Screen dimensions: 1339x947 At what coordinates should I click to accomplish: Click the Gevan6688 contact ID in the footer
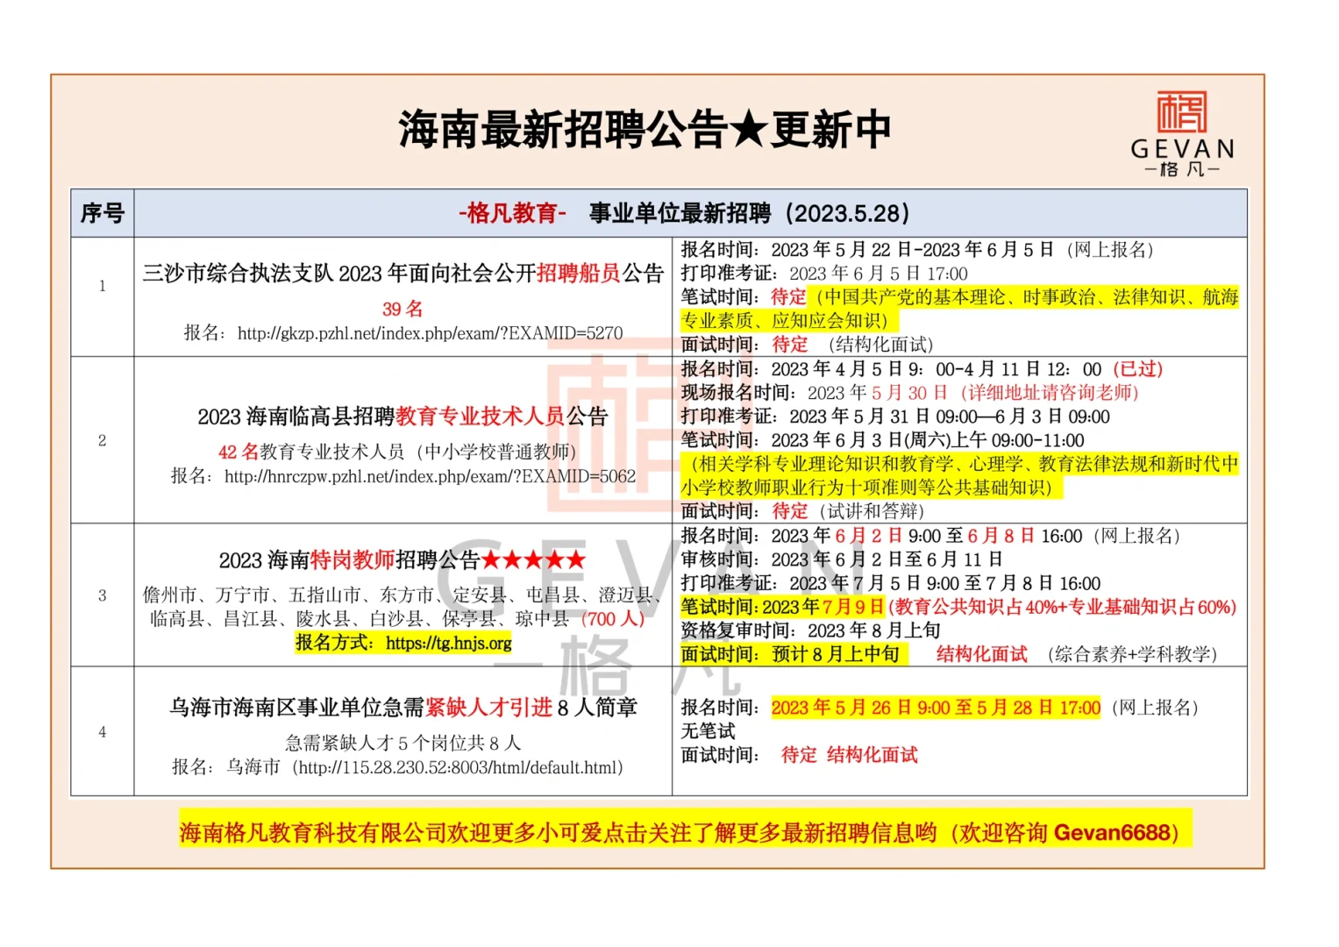[1111, 832]
